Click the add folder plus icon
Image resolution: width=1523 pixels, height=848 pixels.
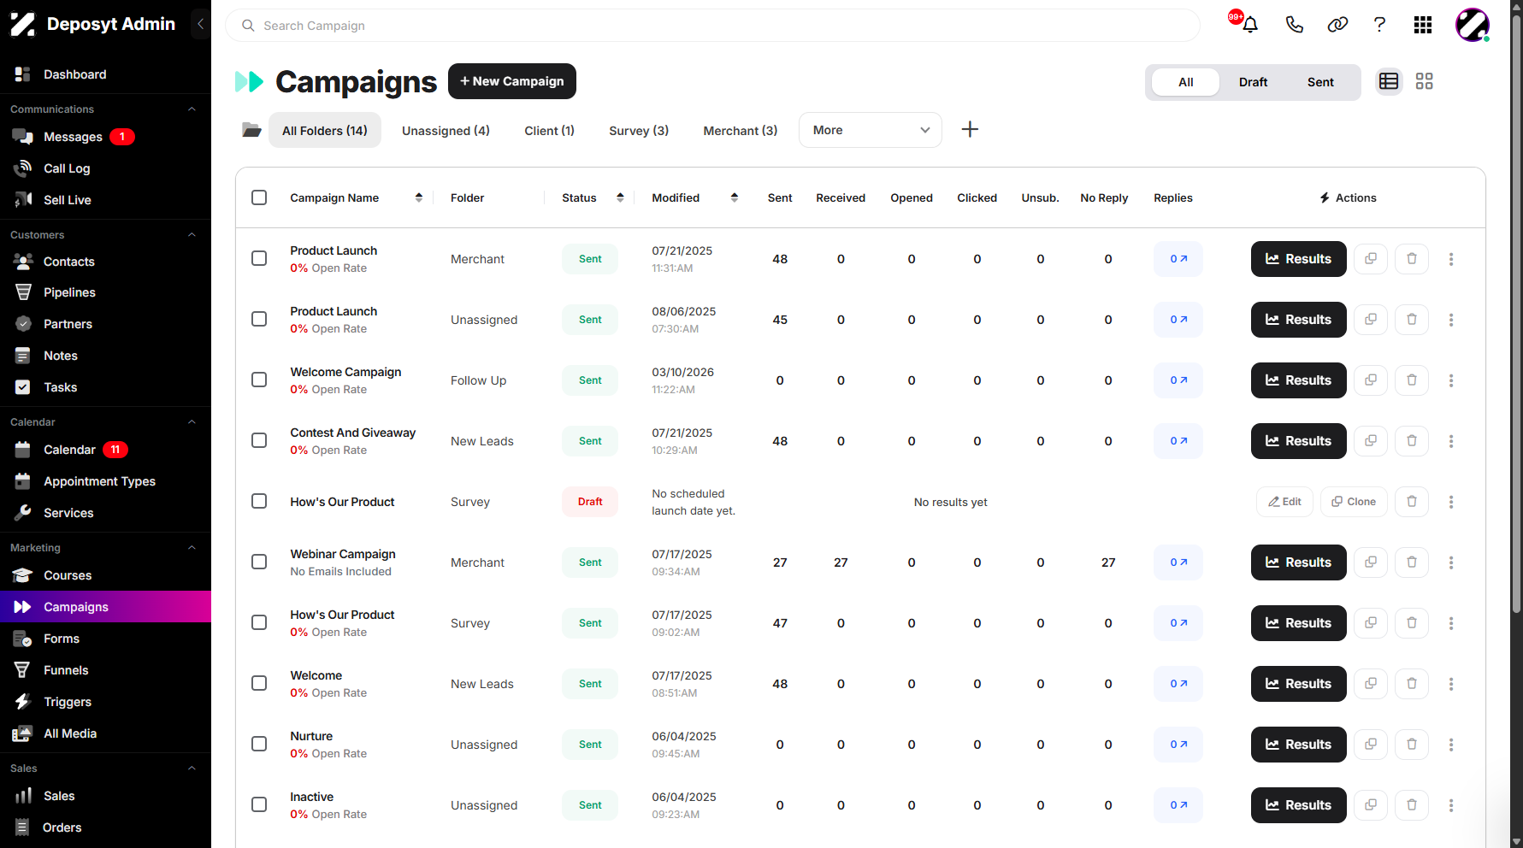(x=970, y=130)
